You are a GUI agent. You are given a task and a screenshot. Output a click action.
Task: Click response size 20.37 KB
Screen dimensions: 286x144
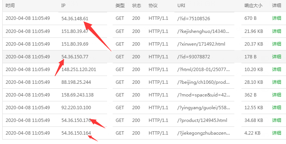point(254,44)
